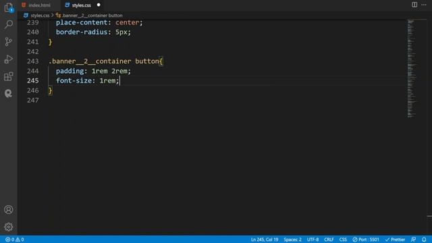Image resolution: width=432 pixels, height=243 pixels.
Task: Click the Live Server Port: 5501 status item
Action: (366, 240)
